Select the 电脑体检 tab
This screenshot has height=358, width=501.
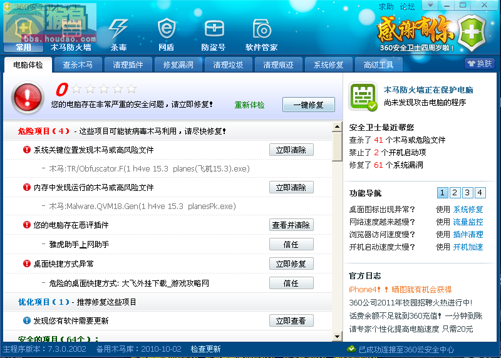[28, 65]
